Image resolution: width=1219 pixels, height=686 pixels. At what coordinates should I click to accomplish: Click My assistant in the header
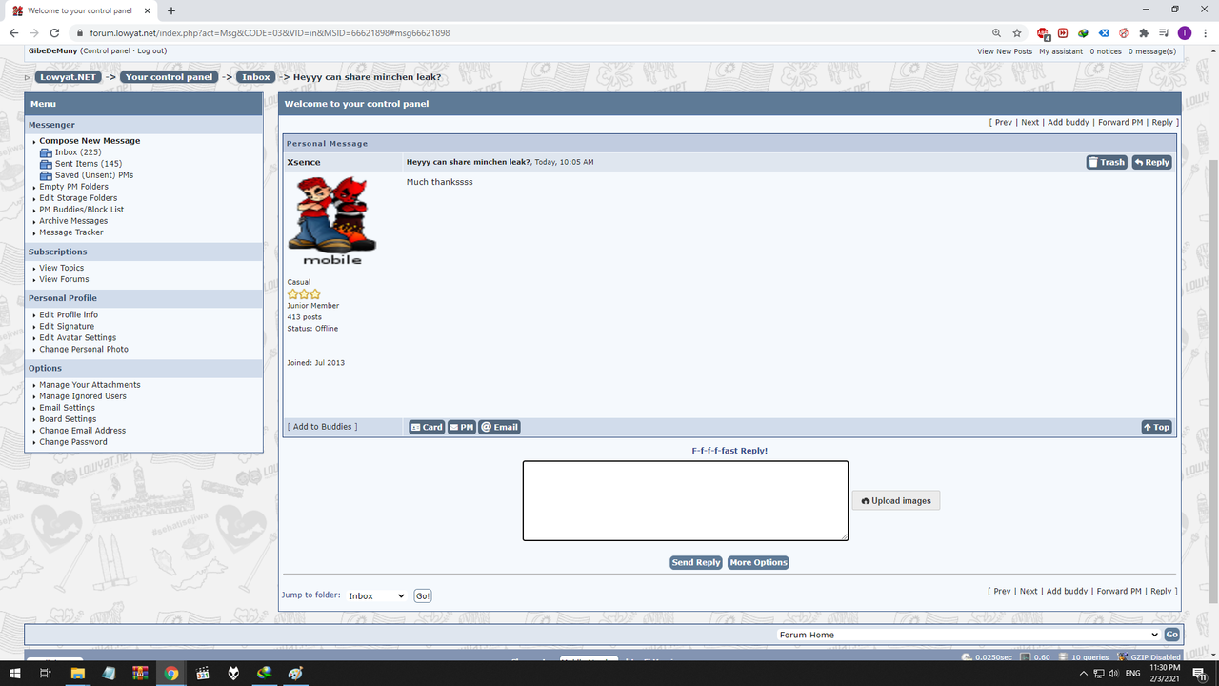(x=1061, y=51)
